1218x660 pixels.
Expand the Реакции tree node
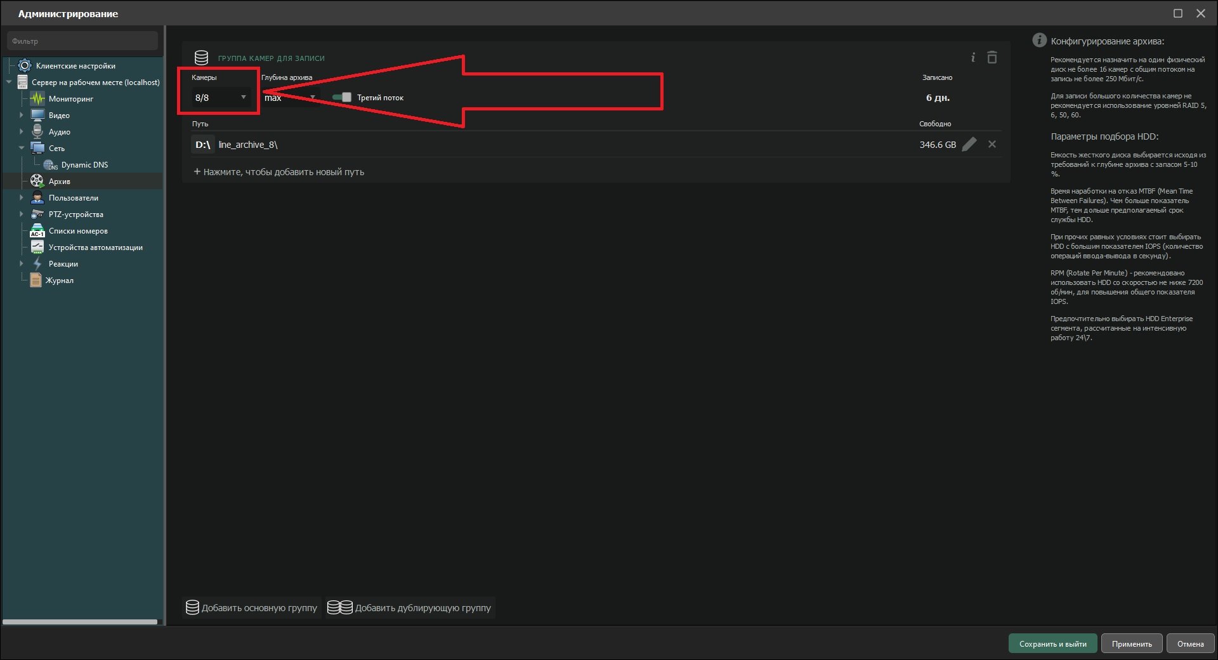[21, 264]
